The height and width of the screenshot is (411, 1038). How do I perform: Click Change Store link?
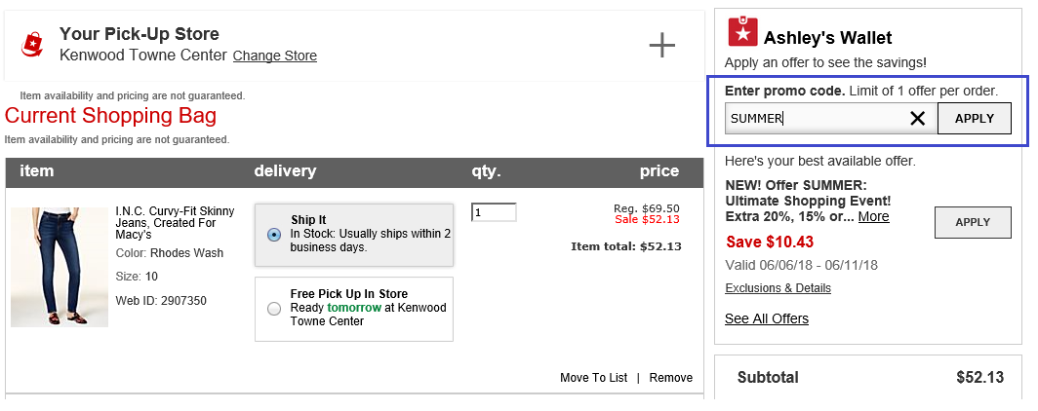coord(274,56)
